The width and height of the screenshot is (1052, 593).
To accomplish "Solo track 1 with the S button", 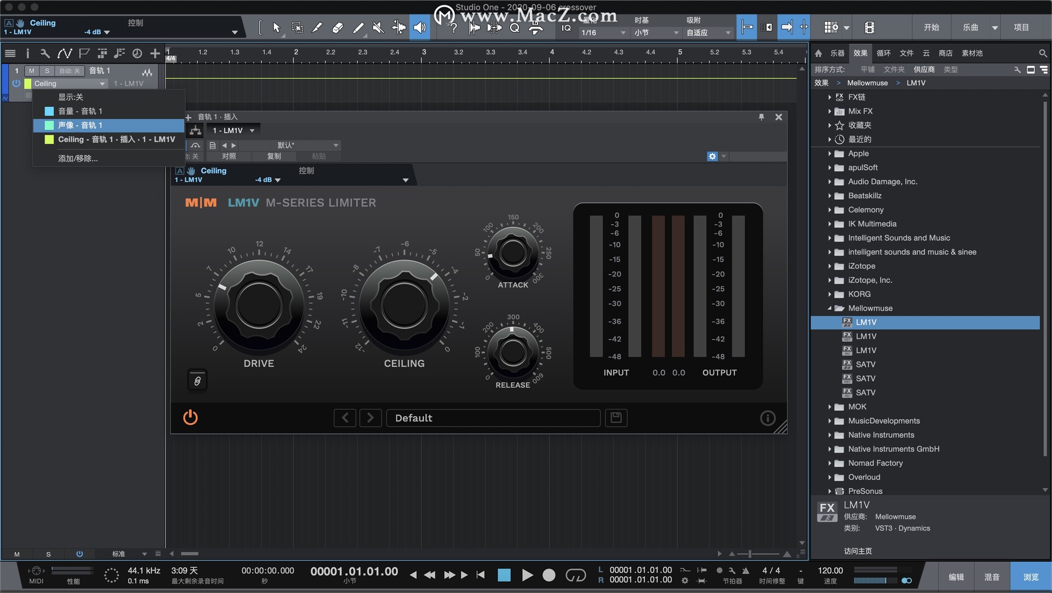I will [47, 71].
